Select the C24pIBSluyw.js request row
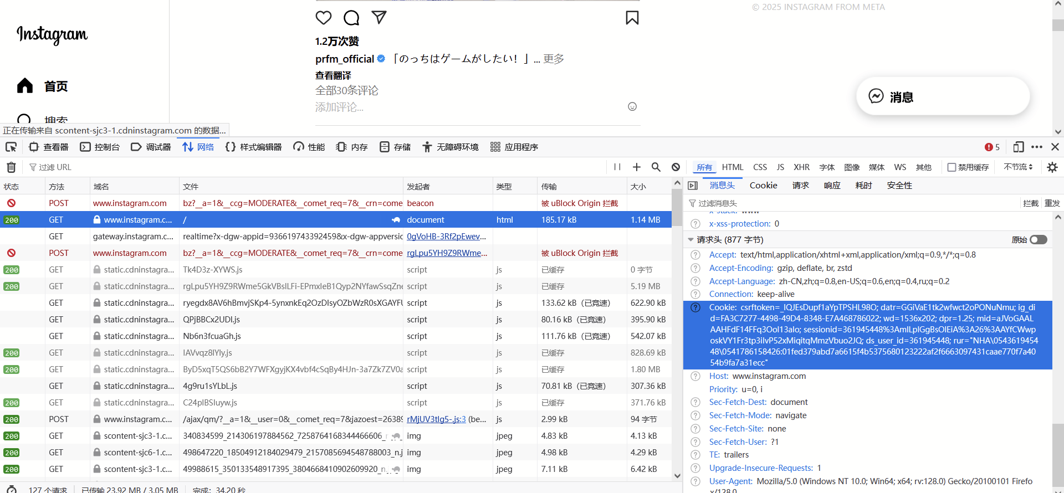 pos(336,403)
